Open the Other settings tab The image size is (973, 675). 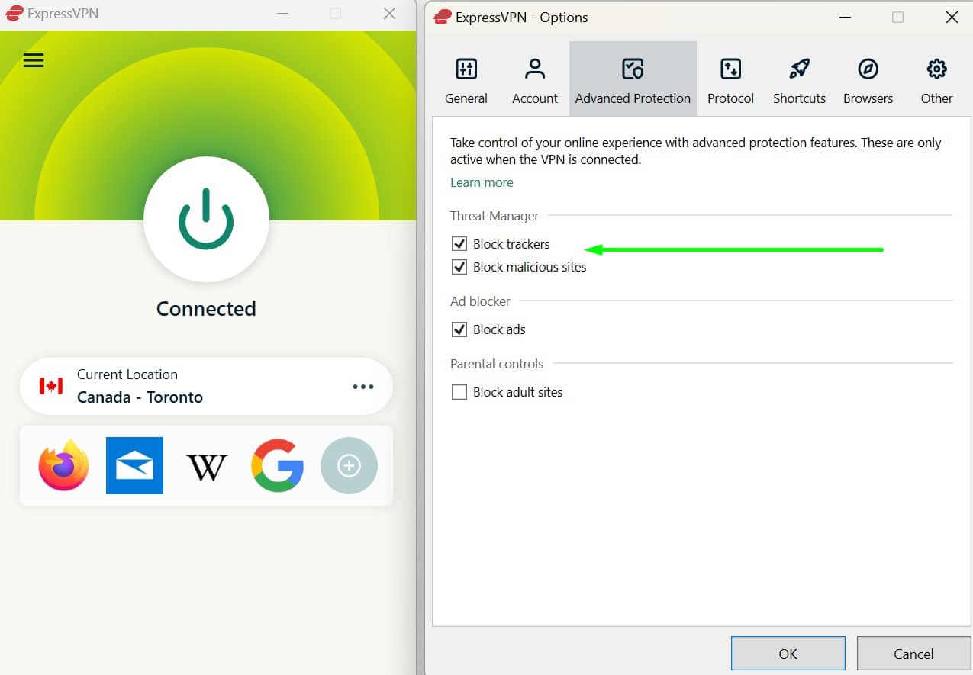coord(936,80)
